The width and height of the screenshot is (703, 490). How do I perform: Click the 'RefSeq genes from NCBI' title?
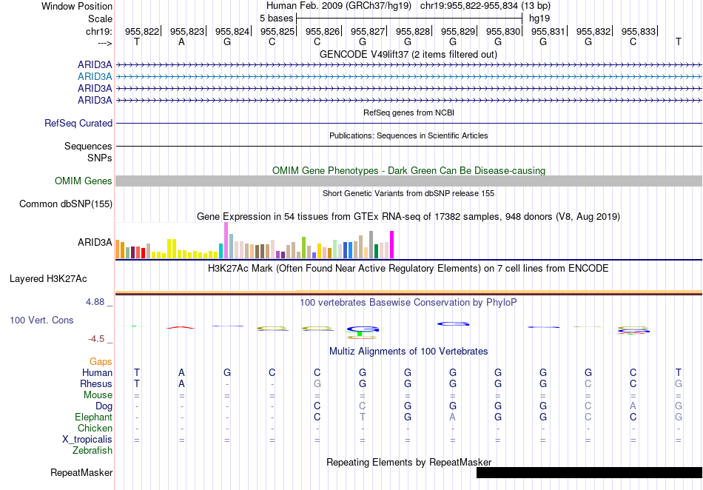[x=409, y=113]
